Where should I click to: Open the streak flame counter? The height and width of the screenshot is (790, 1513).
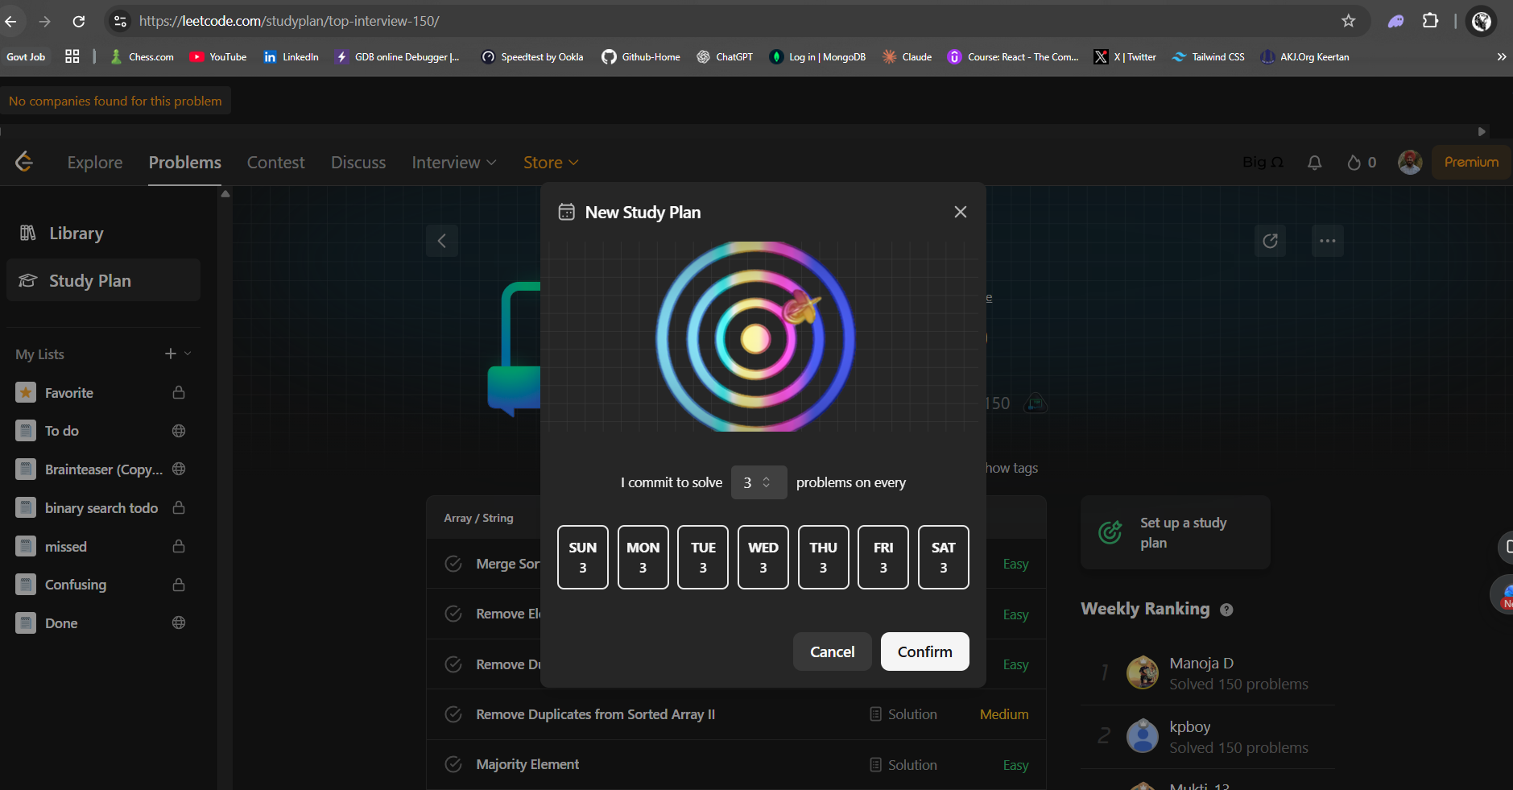[x=1361, y=163]
